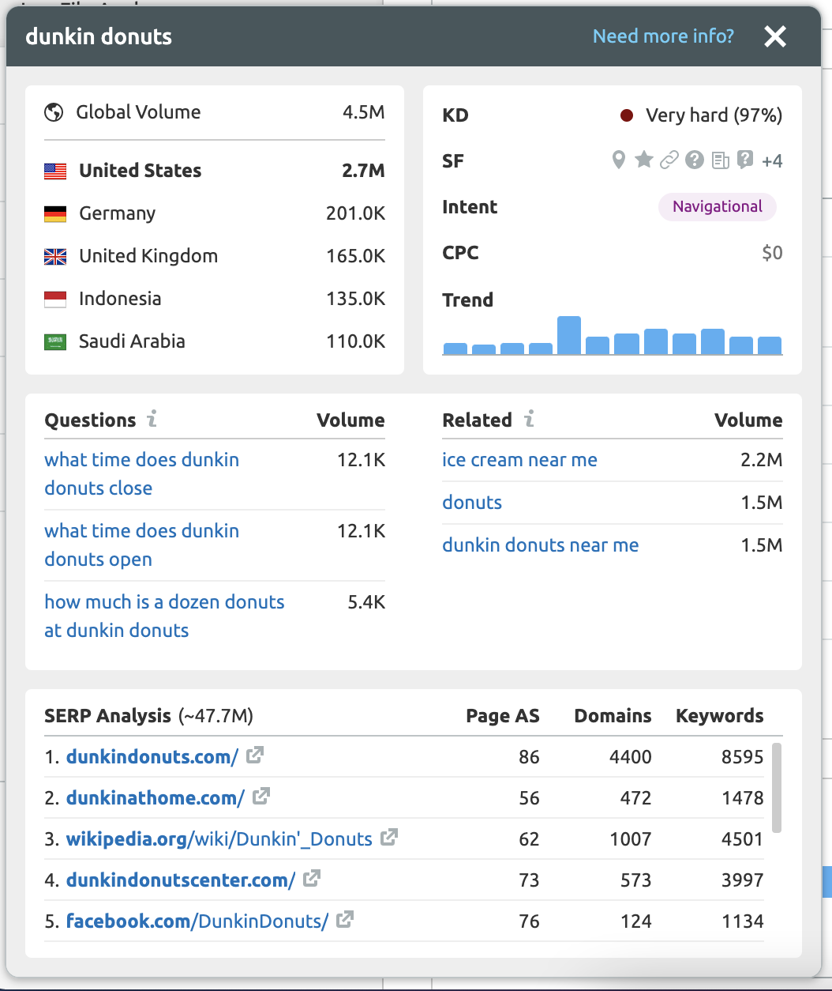Close the dunkin donuts keyword popup
The image size is (832, 991).
click(x=775, y=36)
